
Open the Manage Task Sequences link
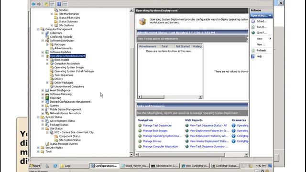pyautogui.click(x=157, y=126)
